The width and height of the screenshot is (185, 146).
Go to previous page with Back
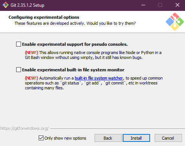[x=108, y=138]
